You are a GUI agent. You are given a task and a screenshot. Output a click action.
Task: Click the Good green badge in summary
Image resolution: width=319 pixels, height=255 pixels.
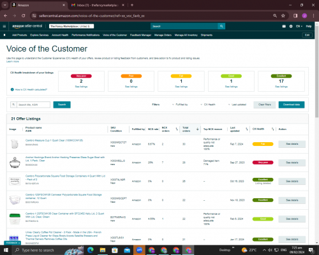231,76
